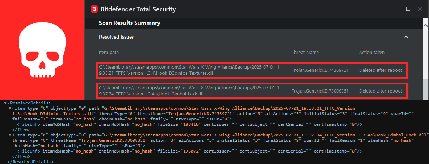Click the scrollbar up arrow in Bitdefender

425,25
